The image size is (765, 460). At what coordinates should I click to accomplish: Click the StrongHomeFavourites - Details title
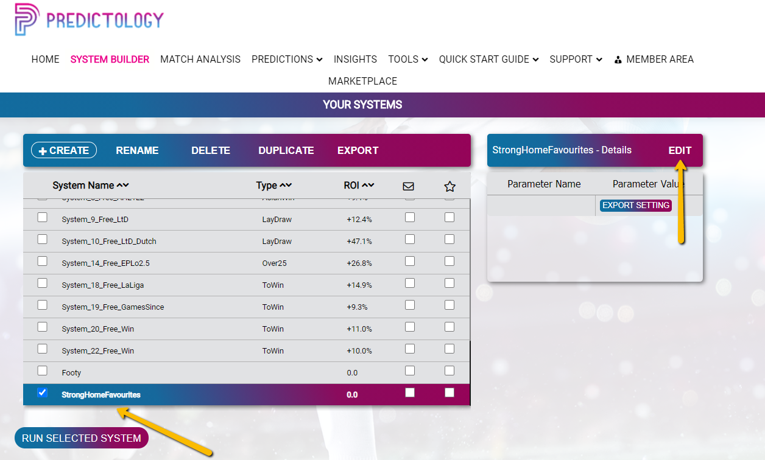562,150
